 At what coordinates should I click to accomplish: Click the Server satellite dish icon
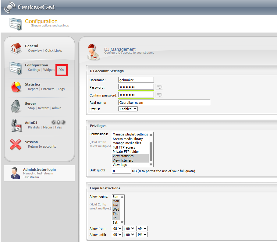pyautogui.click(x=15, y=106)
